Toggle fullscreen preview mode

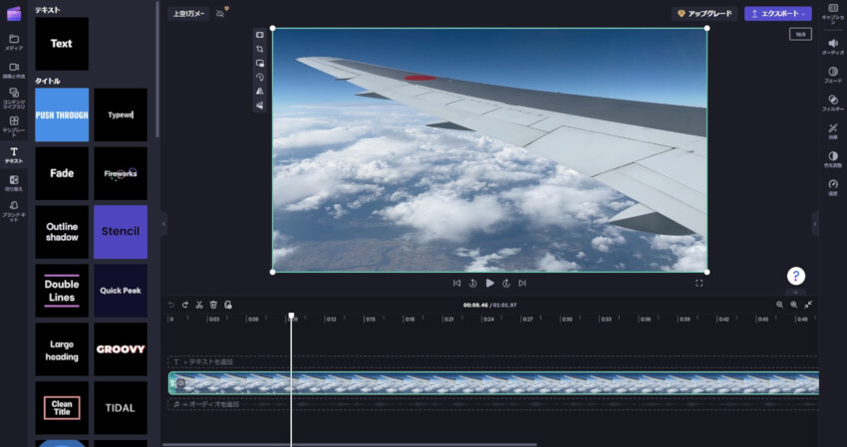(700, 283)
